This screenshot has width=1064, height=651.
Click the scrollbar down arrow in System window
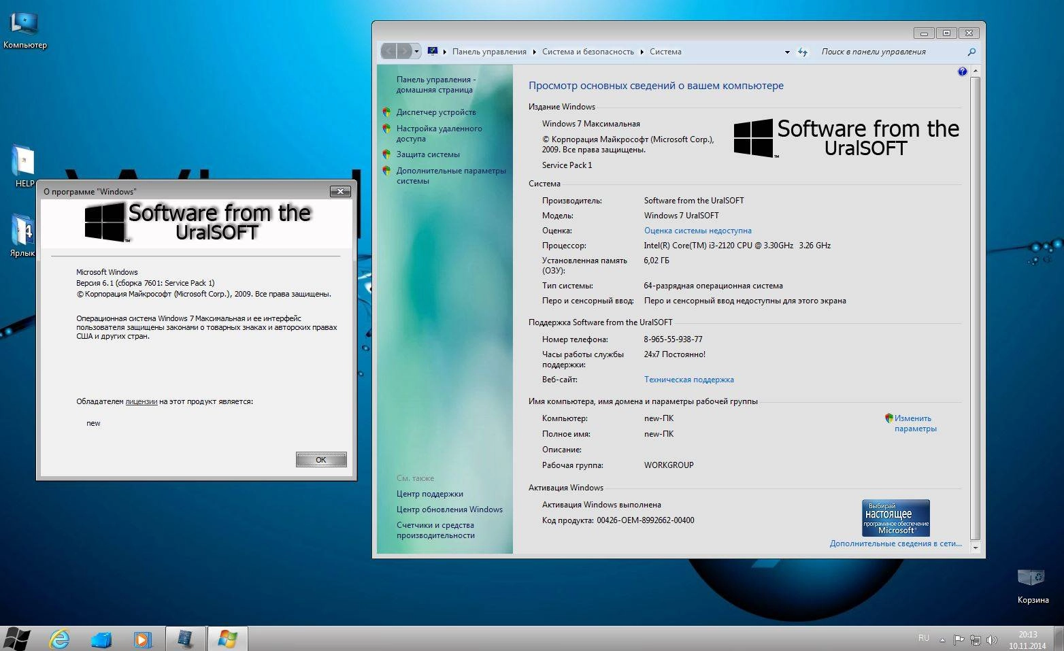click(975, 548)
